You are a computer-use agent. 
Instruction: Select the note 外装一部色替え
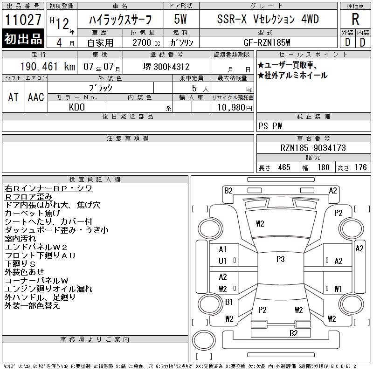pos(32,306)
